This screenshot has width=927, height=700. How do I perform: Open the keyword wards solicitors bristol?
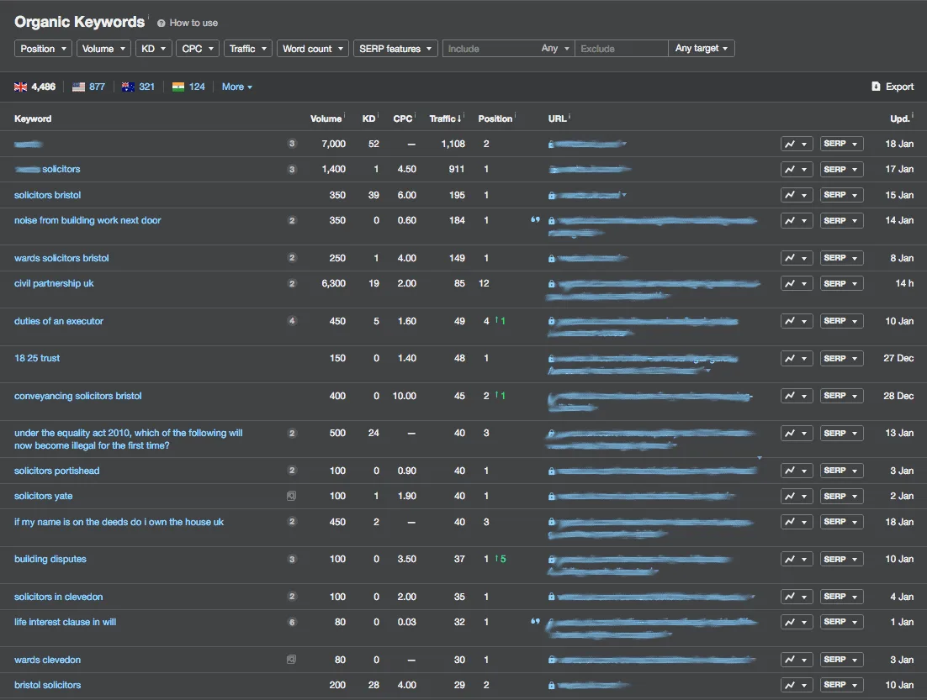61,258
